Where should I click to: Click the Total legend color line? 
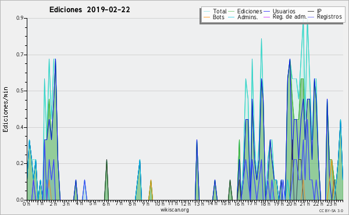(206, 12)
